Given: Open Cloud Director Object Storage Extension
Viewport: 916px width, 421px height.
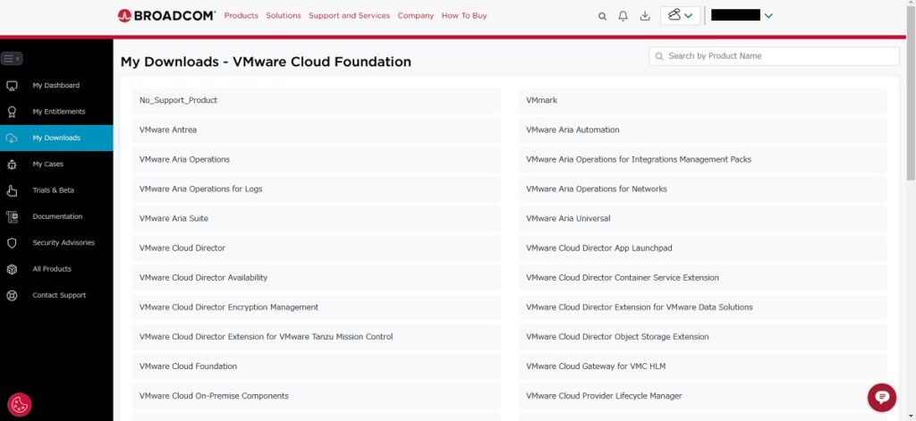Looking at the screenshot, I should pyautogui.click(x=703, y=337).
